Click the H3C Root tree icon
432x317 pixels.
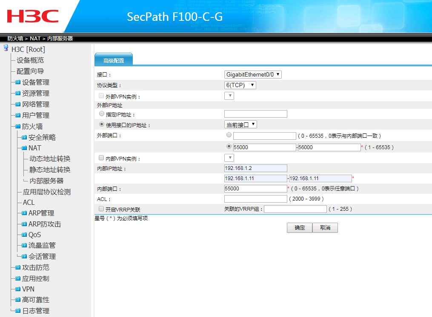(6, 48)
